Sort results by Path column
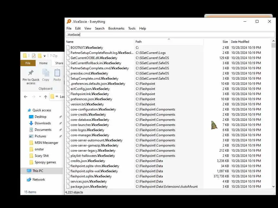Viewport: 278px width, 208px height. click(x=169, y=42)
